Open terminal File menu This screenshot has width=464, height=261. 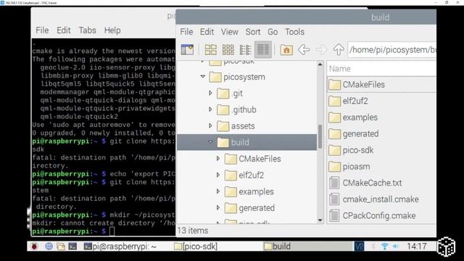[42, 30]
